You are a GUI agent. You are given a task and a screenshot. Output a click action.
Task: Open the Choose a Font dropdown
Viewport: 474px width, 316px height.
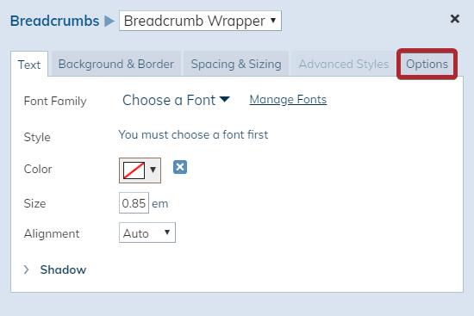[x=176, y=100]
